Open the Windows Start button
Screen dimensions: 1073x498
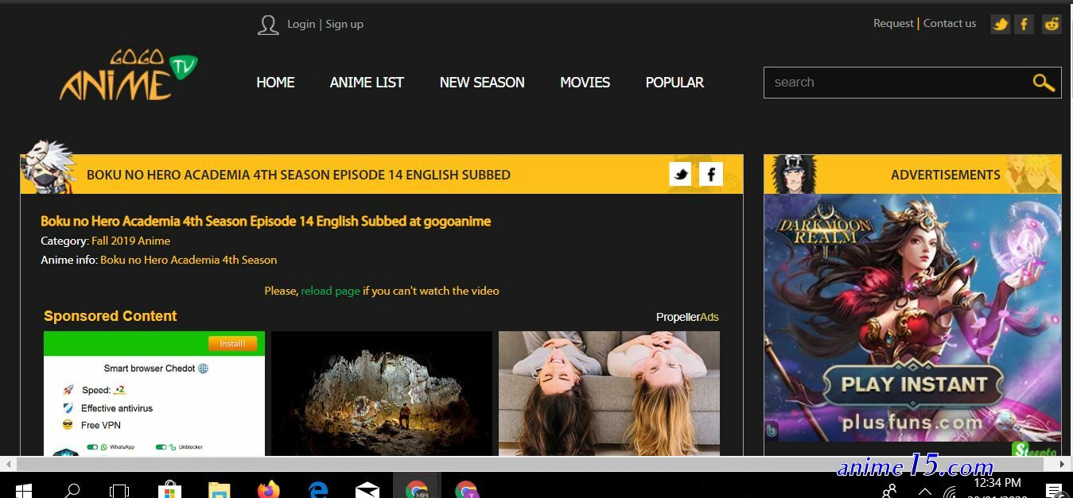[x=23, y=489]
